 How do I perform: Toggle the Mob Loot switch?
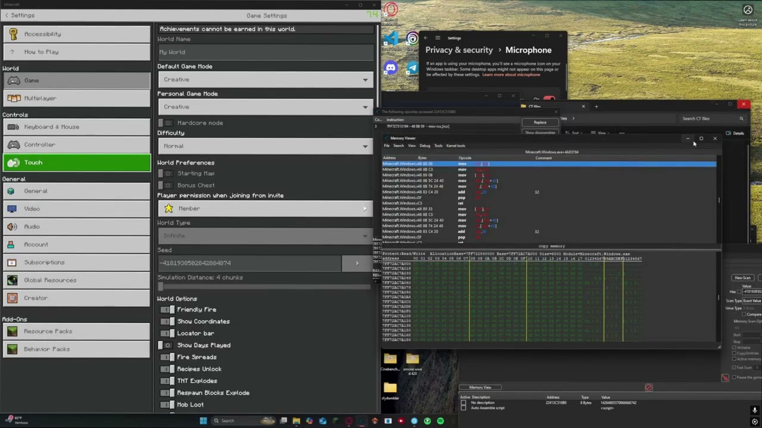coord(168,405)
